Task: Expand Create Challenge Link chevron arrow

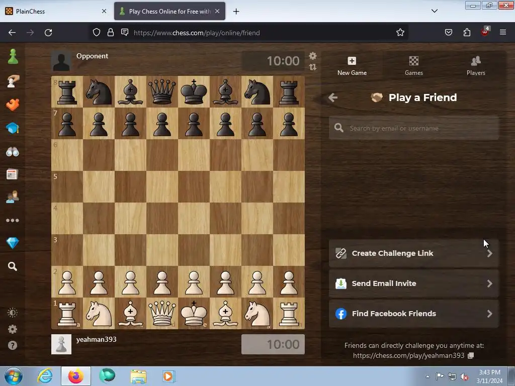Action: (490, 253)
